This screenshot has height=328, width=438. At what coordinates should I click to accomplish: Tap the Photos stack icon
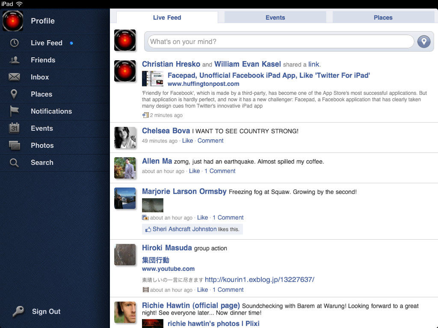[x=15, y=145]
